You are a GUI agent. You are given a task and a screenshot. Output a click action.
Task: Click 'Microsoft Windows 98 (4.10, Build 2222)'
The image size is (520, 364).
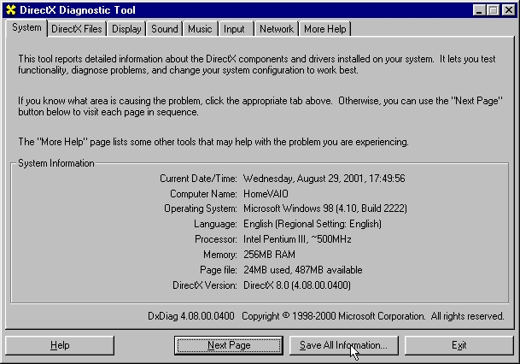(325, 208)
